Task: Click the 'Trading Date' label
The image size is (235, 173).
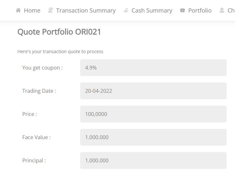Action: (x=39, y=91)
